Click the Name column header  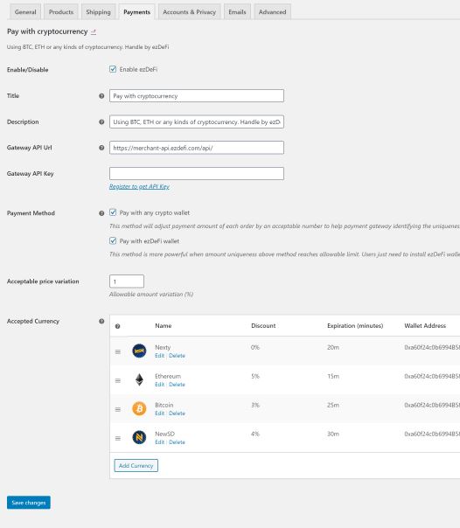pyautogui.click(x=164, y=325)
